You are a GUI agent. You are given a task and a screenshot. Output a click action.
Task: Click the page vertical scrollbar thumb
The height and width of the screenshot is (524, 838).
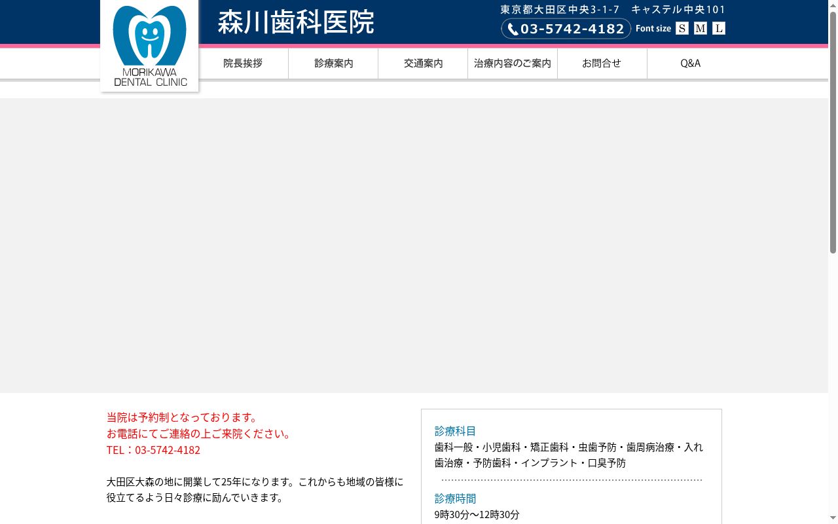(833, 132)
